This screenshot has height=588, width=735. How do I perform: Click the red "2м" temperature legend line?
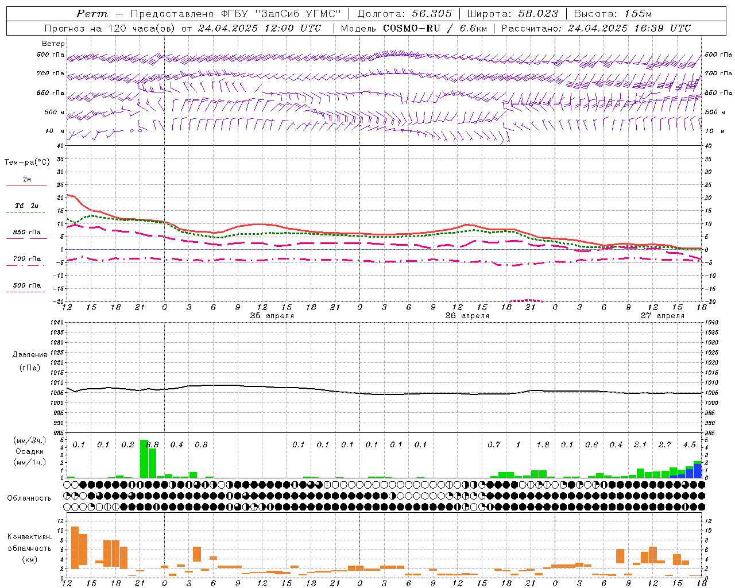(26, 185)
